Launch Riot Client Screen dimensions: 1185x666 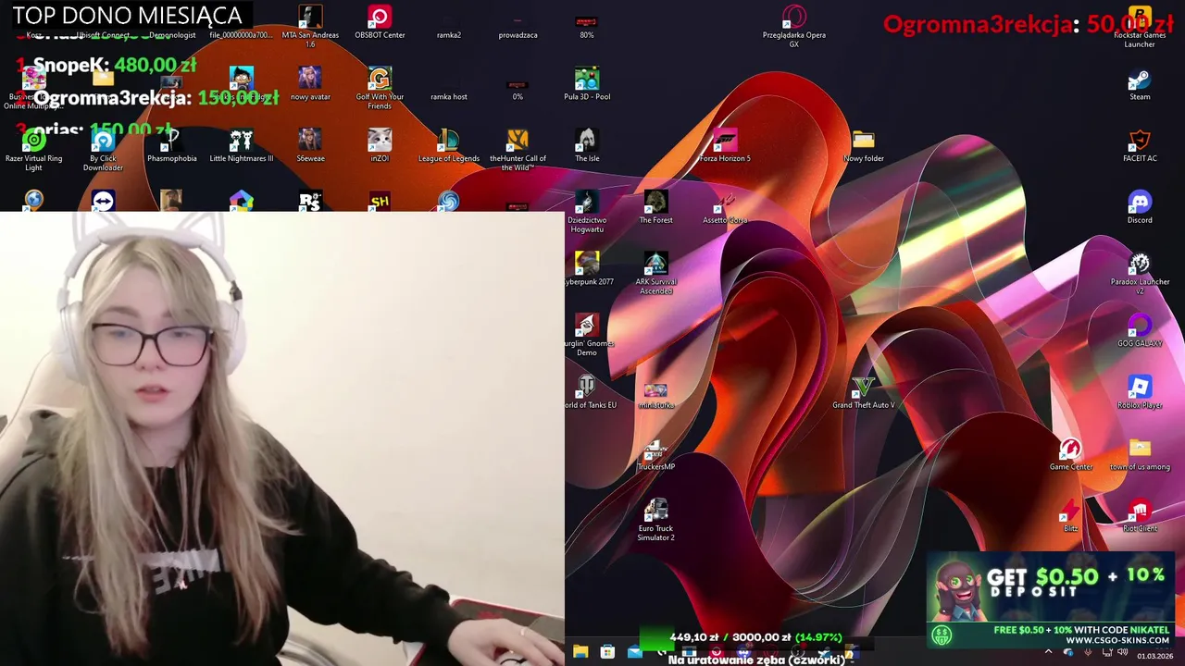point(1140,516)
